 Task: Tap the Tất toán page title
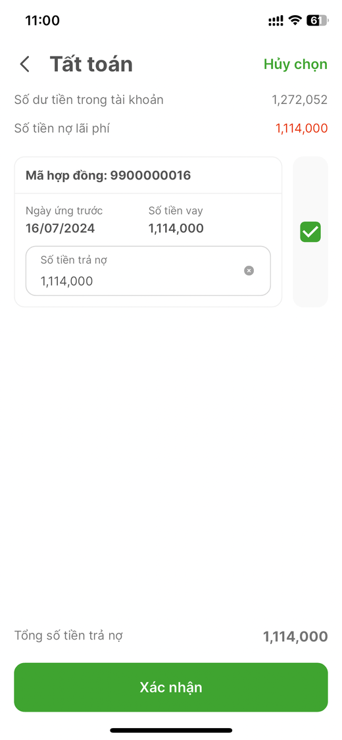pos(91,64)
